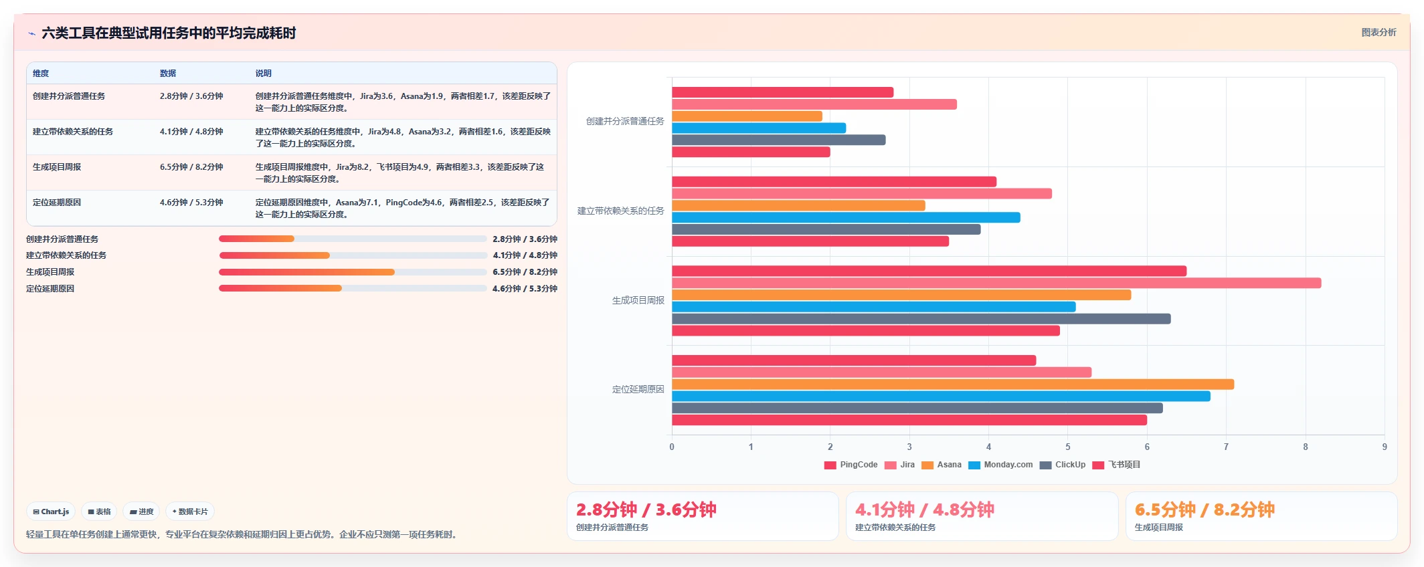Open the 6.5分钟 / 8.2分钟 stat card
Viewport: 1424px width, 567px height.
pyautogui.click(x=1261, y=516)
